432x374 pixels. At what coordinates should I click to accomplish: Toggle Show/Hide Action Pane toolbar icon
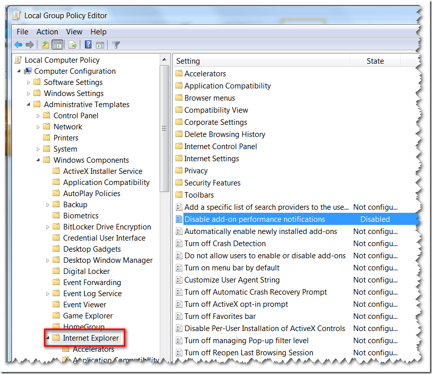pos(100,45)
